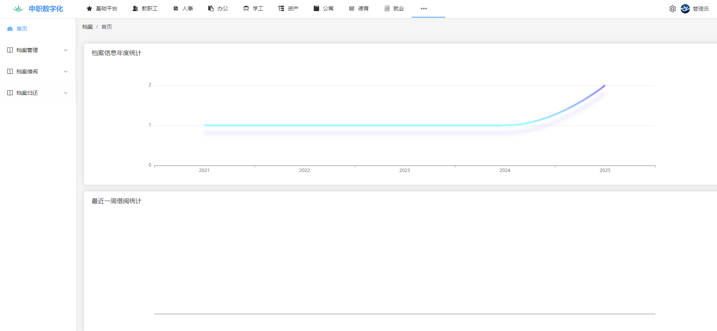Expand the 档案归还 submenu chevron

click(66, 93)
